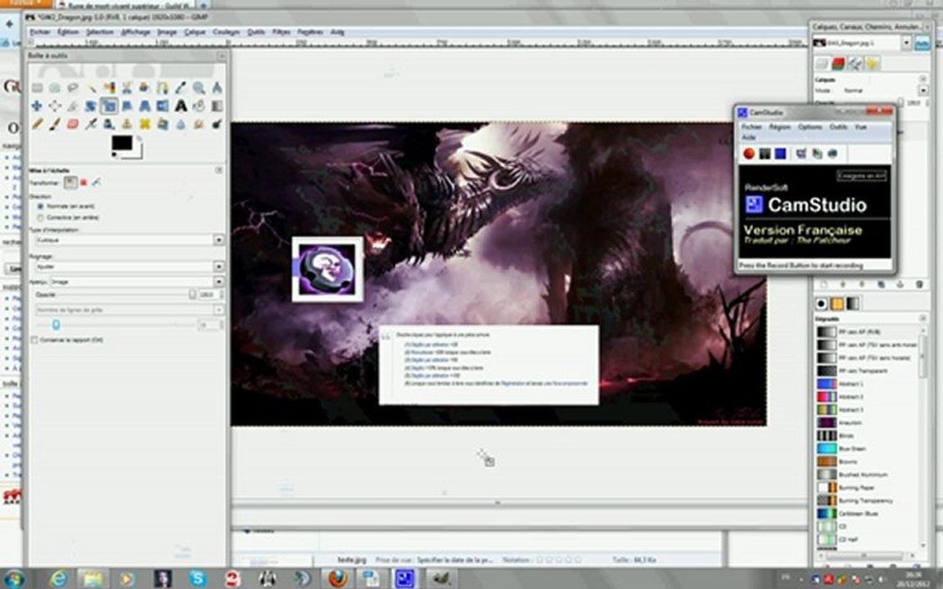Select the Blend gradient tool
The image size is (943, 589).
pyautogui.click(x=216, y=106)
